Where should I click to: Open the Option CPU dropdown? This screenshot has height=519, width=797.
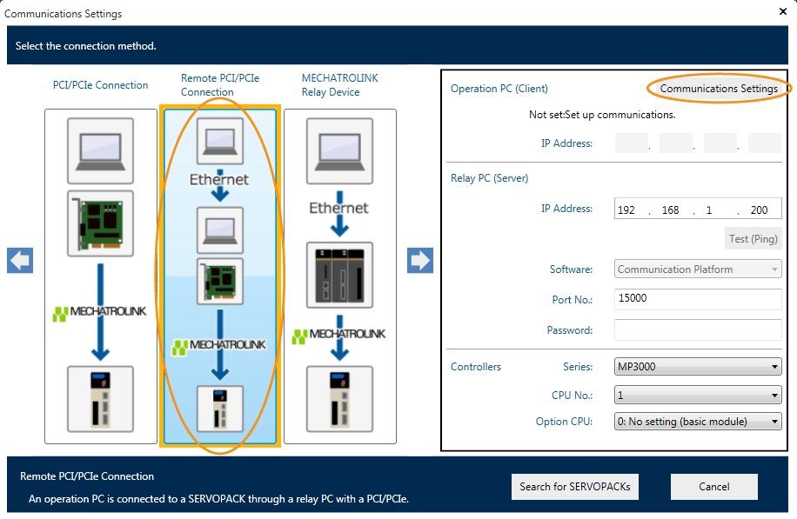(x=698, y=422)
